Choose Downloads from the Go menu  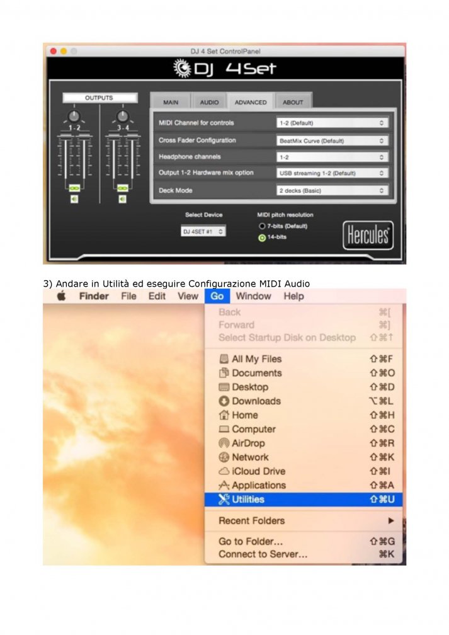pos(304,401)
